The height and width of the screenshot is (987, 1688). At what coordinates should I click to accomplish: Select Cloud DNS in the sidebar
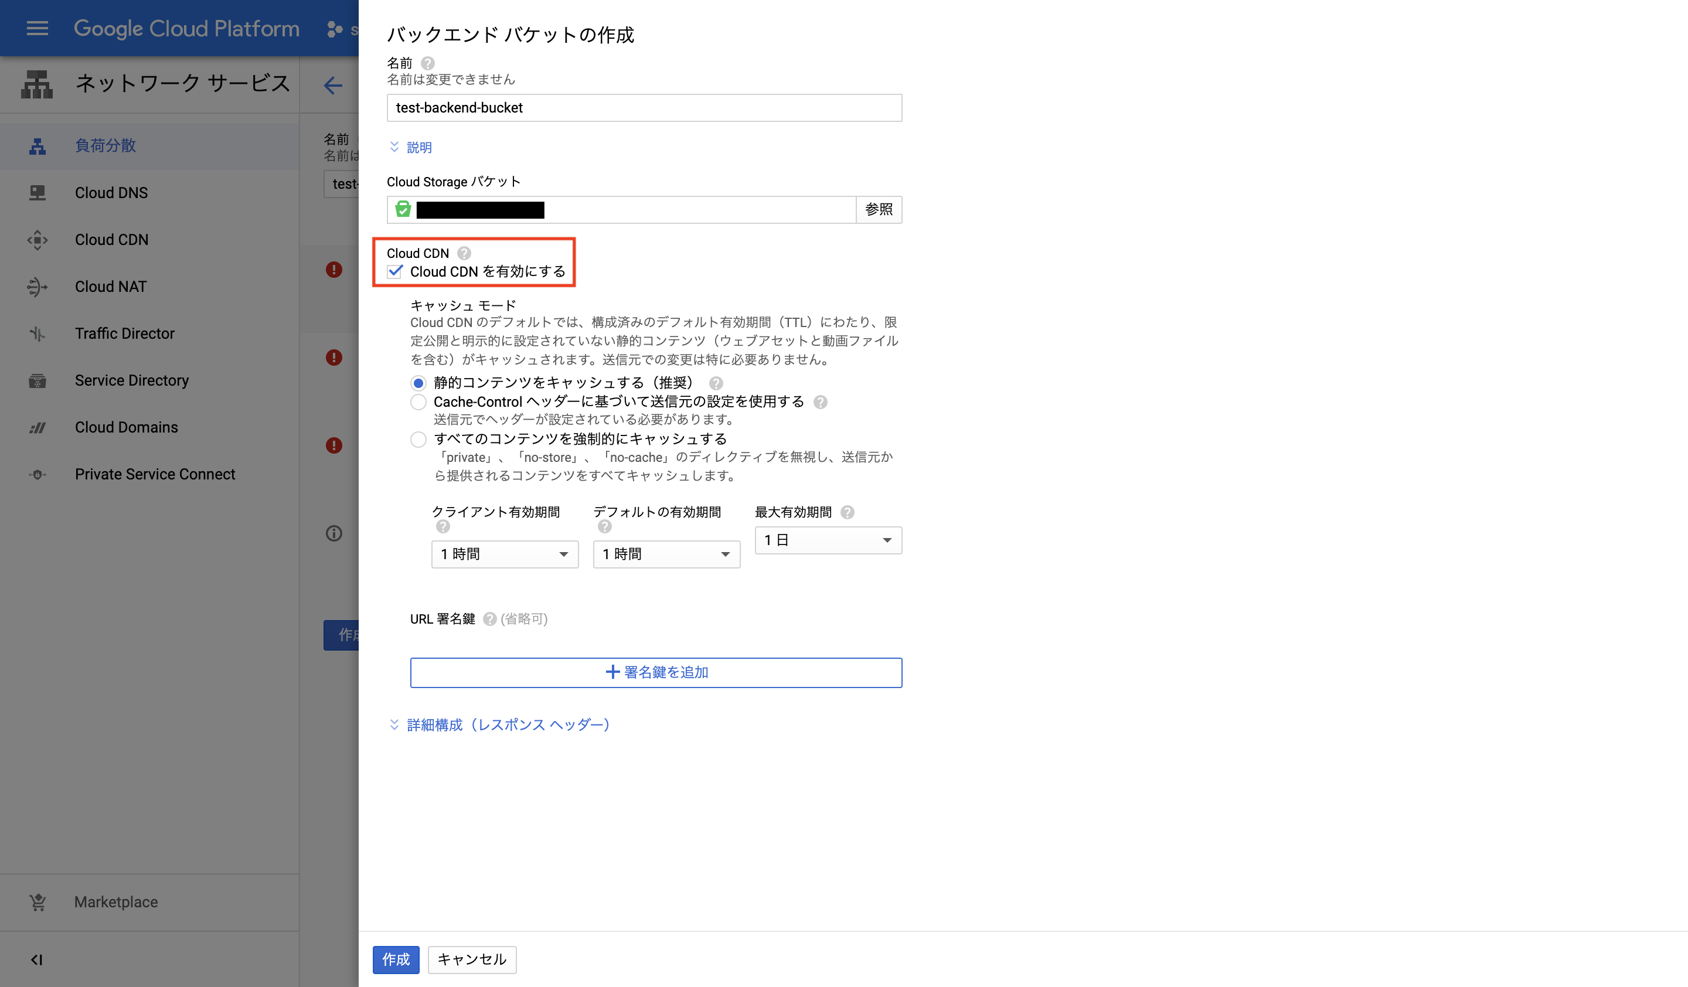(x=111, y=192)
